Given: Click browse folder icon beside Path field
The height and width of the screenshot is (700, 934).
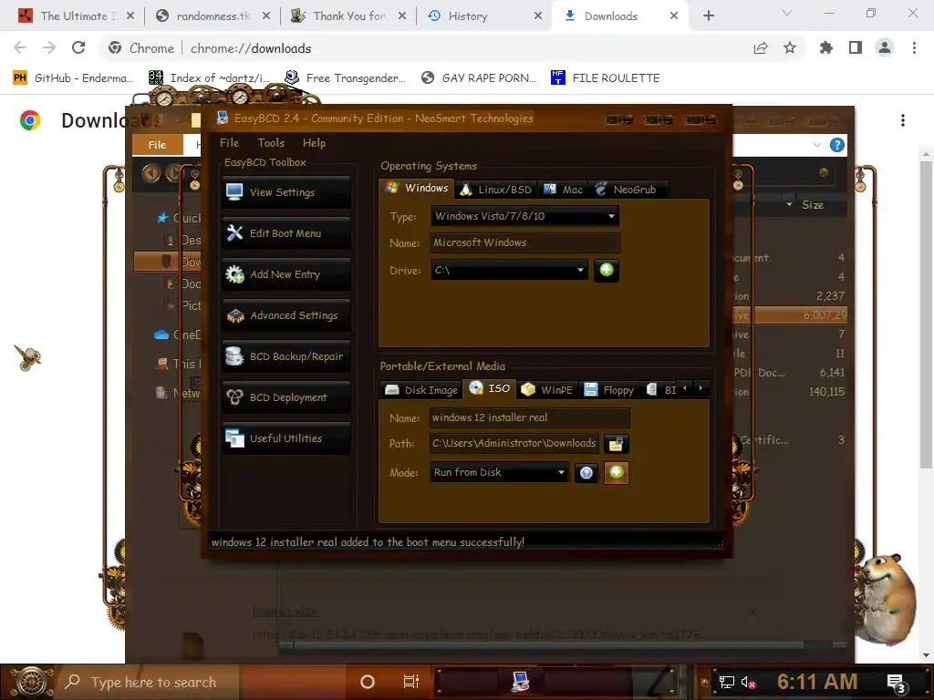Looking at the screenshot, I should (617, 444).
